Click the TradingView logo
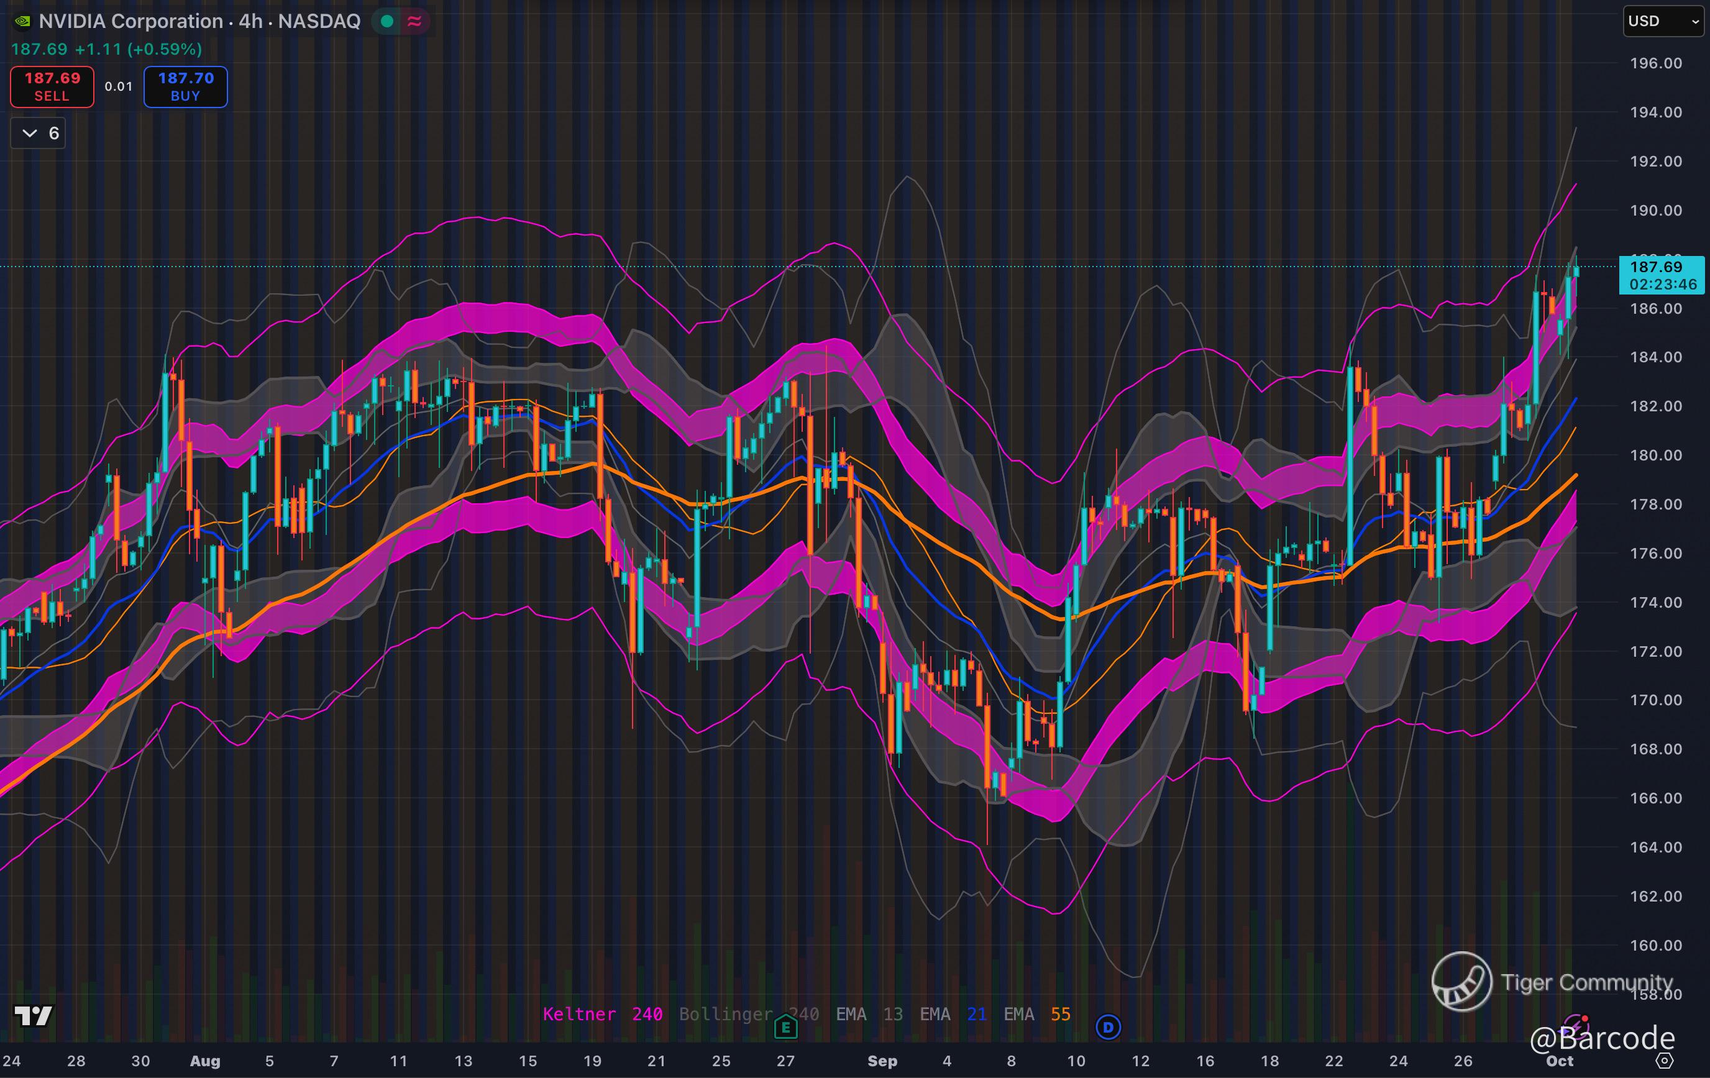Viewport: 1710px width, 1078px height. [x=34, y=1015]
